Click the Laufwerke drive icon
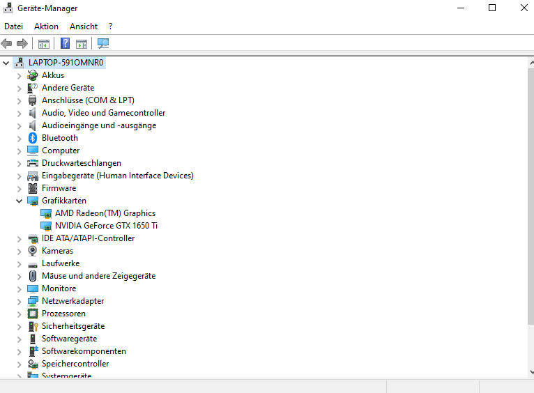 coord(32,264)
